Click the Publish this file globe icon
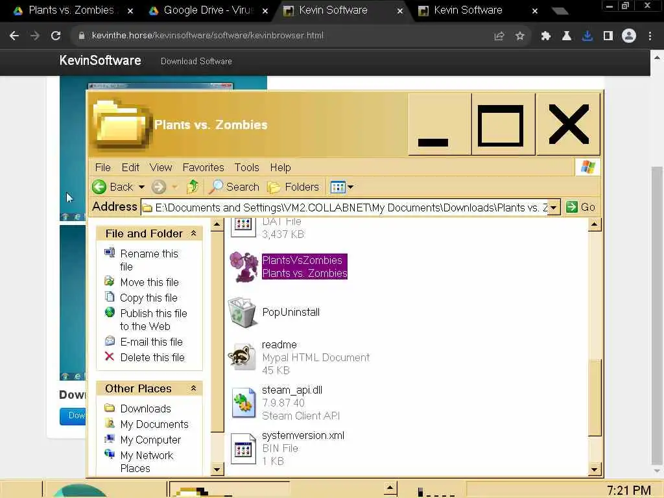This screenshot has height=498, width=664. click(x=110, y=312)
